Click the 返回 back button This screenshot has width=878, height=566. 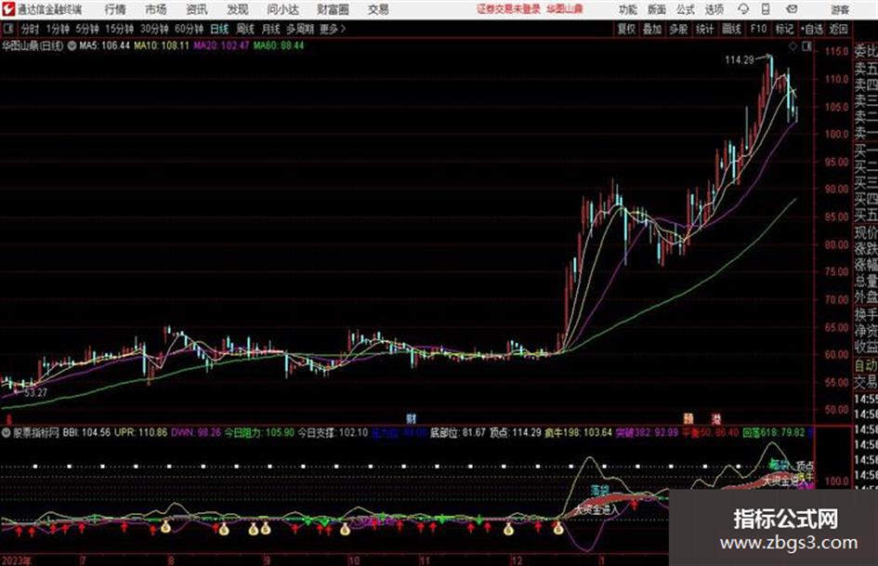tap(838, 29)
